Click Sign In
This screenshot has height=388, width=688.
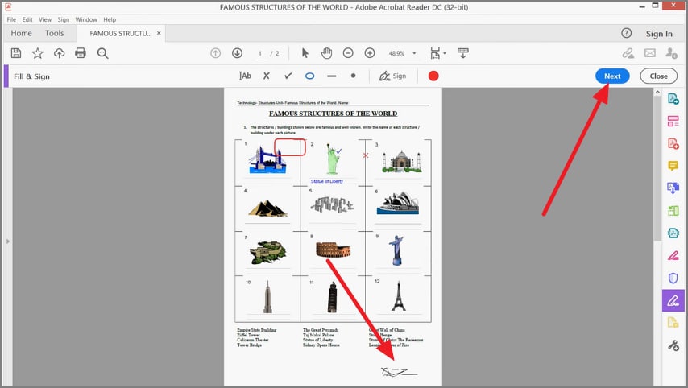pos(659,34)
